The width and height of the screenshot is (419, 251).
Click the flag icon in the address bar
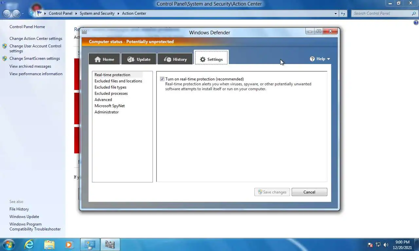coord(40,13)
